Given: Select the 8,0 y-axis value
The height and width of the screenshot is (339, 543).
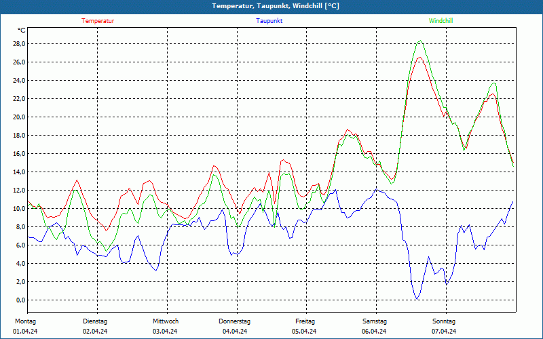Looking at the screenshot, I should pos(20,227).
